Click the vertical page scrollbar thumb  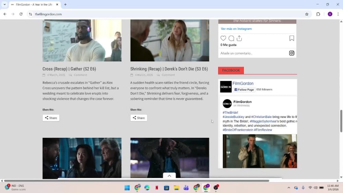pyautogui.click(x=341, y=121)
